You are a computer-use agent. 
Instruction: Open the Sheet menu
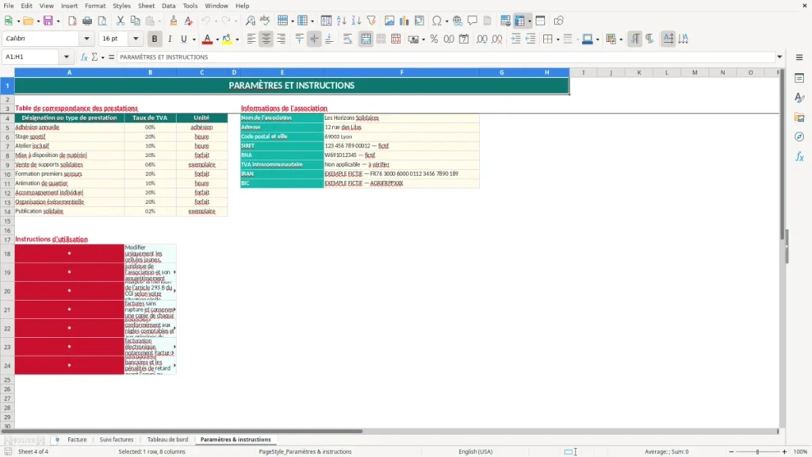point(146,6)
